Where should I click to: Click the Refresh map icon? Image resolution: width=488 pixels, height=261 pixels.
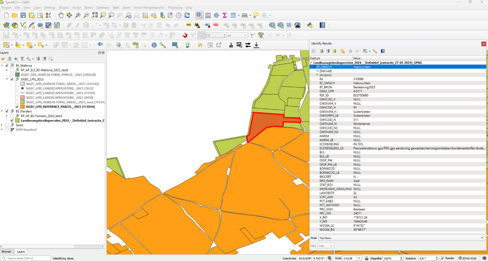pos(187,15)
